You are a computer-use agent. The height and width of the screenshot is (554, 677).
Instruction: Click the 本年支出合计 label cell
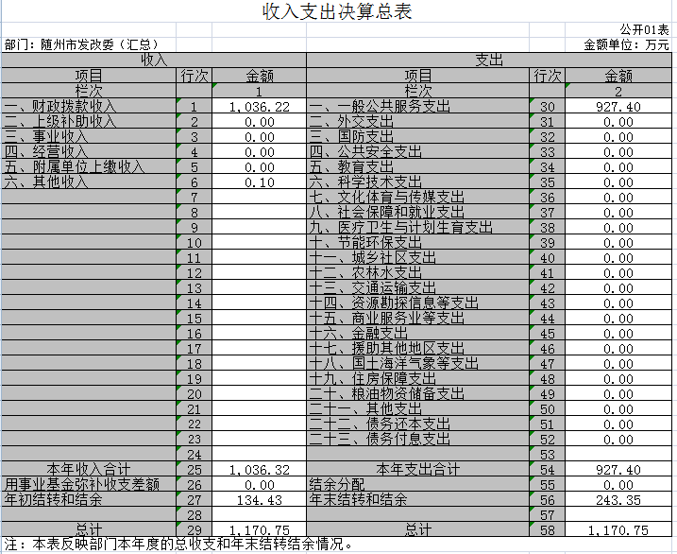(417, 469)
